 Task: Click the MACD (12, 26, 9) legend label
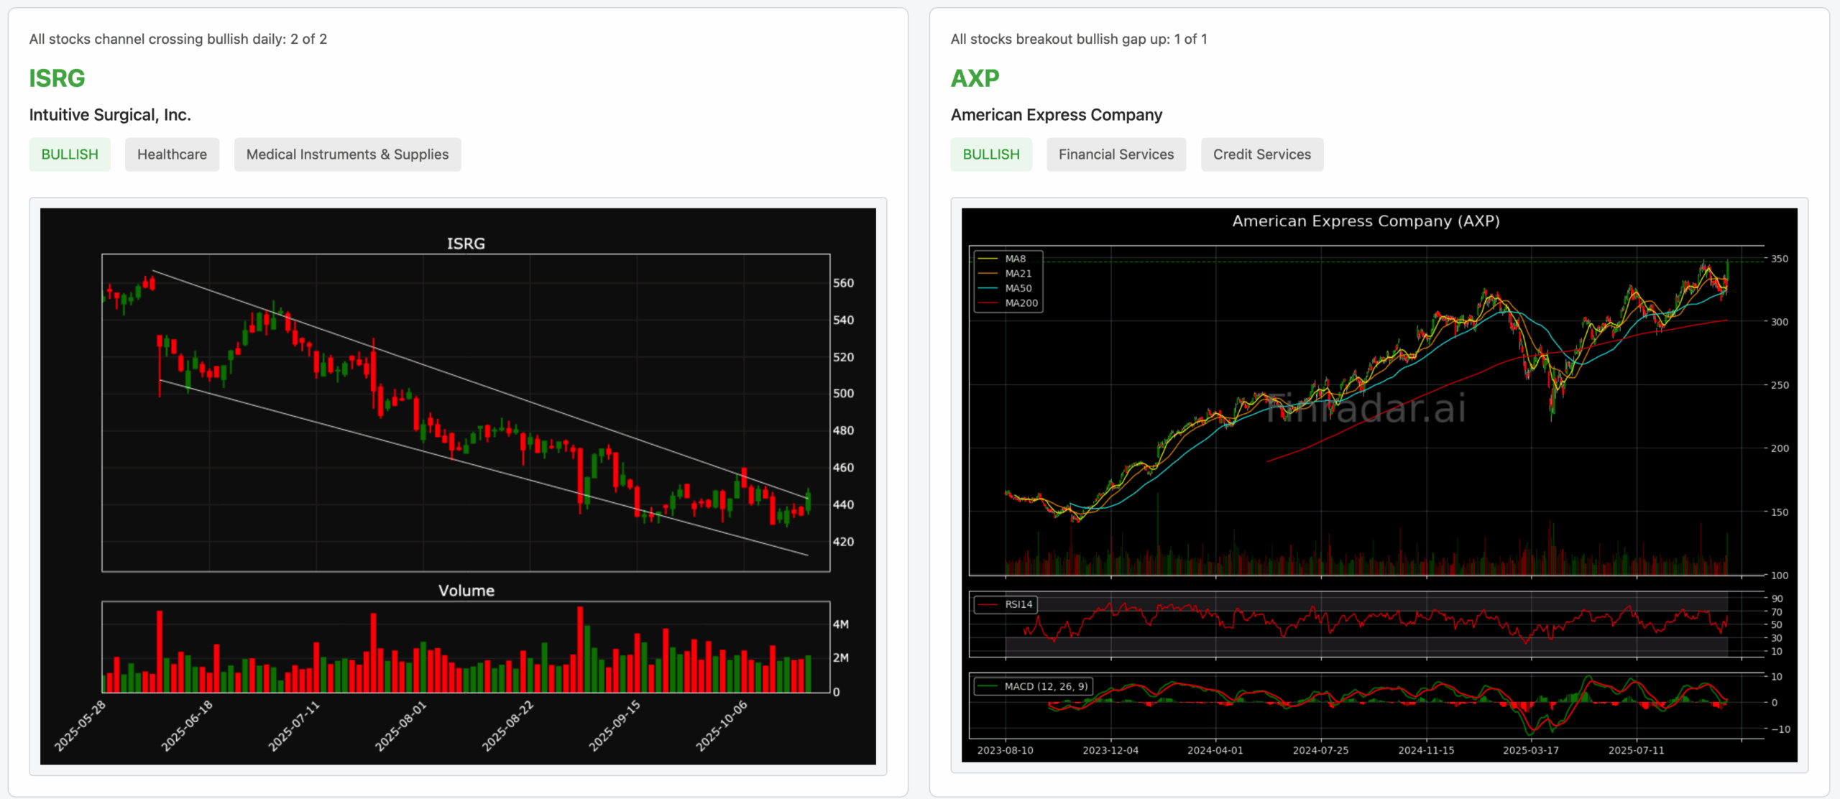click(1046, 686)
